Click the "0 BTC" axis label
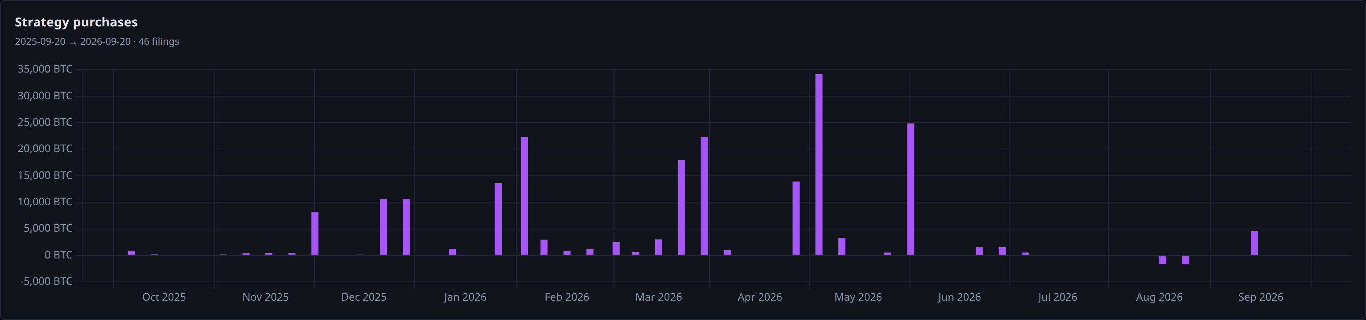 (59, 255)
